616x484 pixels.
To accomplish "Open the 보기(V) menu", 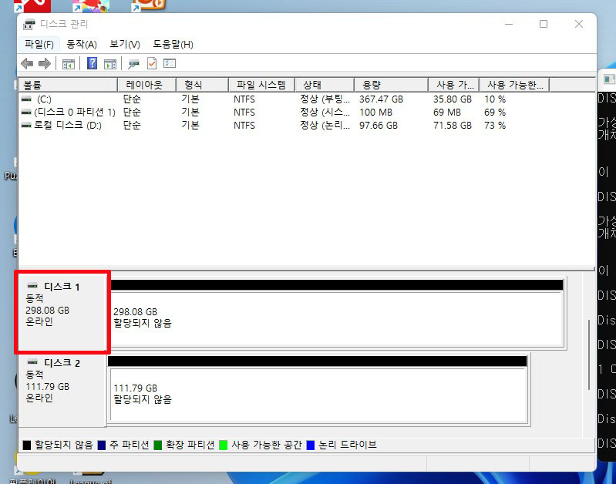I will pyautogui.click(x=125, y=45).
